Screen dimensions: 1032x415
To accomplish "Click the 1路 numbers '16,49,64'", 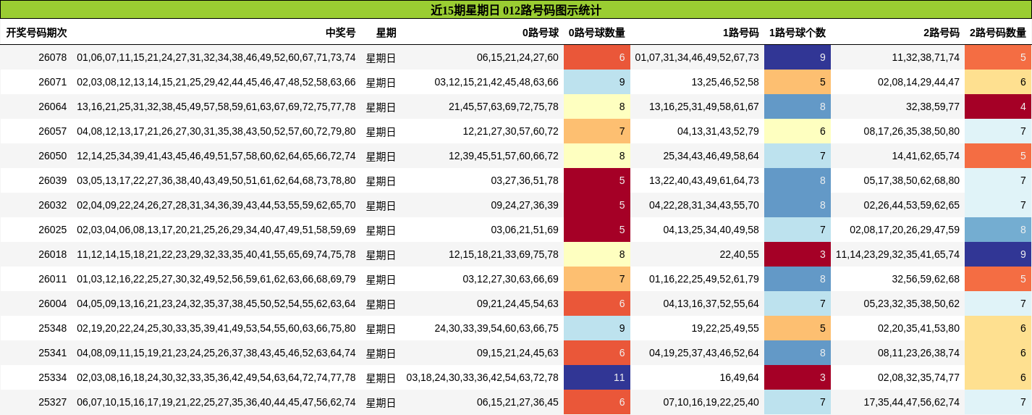I will 739,377.
